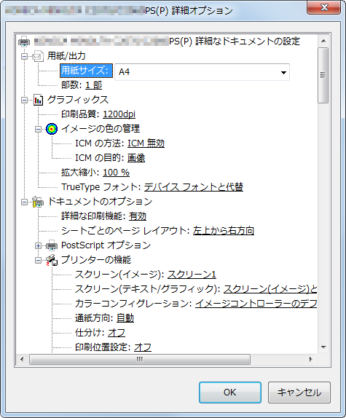Collapse the グラフィックス tree node
This screenshot has width=346, height=418.
click(24, 100)
